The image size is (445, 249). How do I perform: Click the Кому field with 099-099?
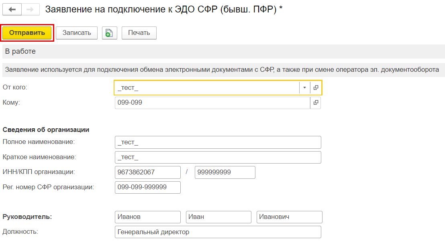212,103
